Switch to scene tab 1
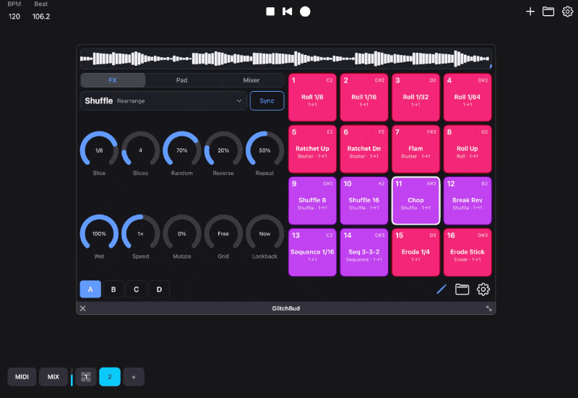The image size is (578, 398). click(x=86, y=376)
